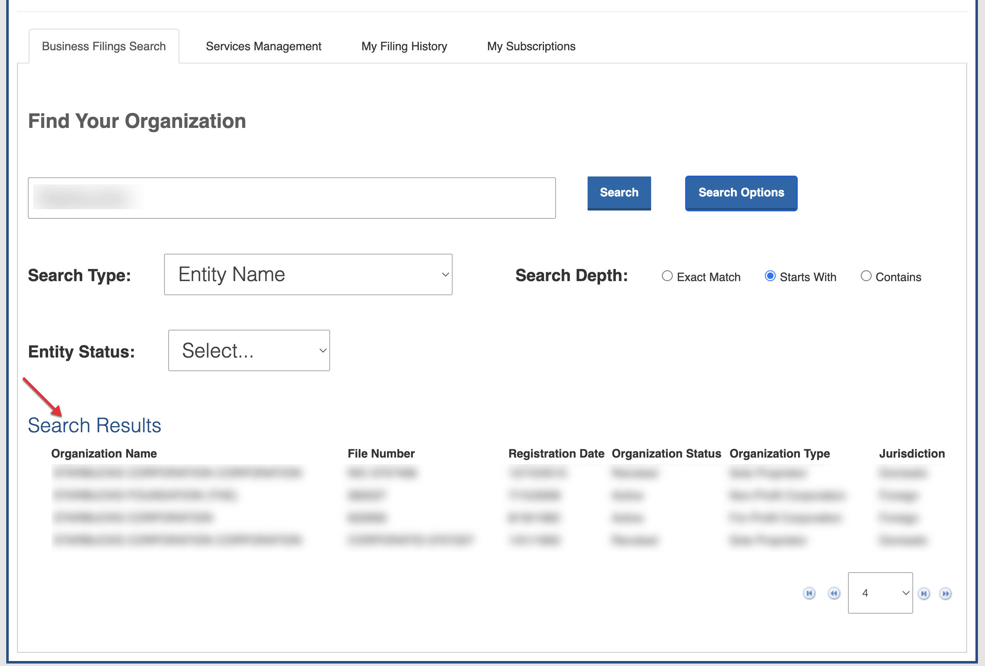The height and width of the screenshot is (666, 985).
Task: Click the Organization Name column header
Action: [104, 453]
